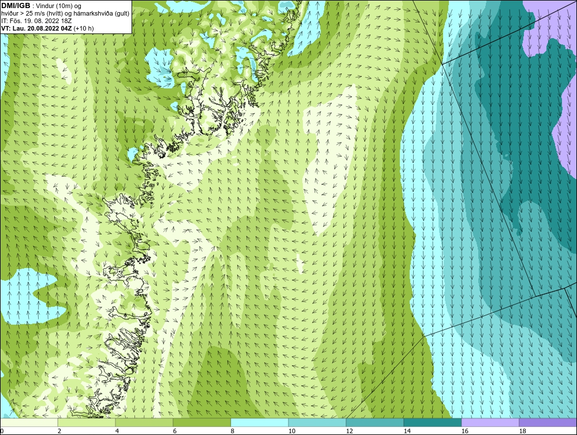577x435 pixels.
Task: Click the legend tick label '4'
Action: 117,431
